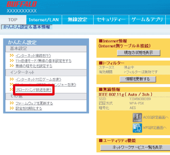Image resolution: width=170 pixels, height=155 pixels.
Task: Select かんたん設定&基本情報 sub-tab
Action: (27, 27)
